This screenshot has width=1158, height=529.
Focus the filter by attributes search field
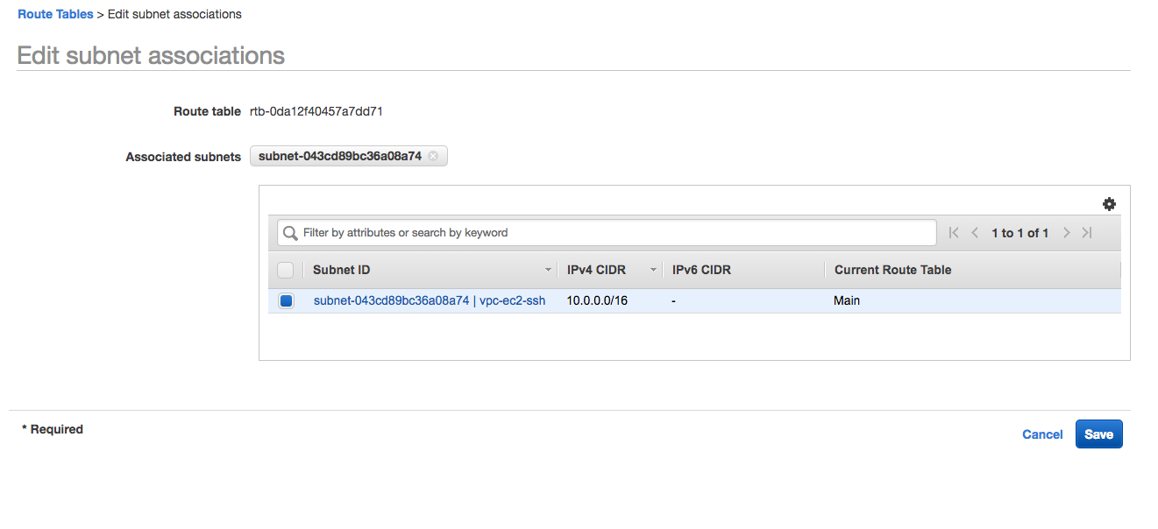coord(607,233)
